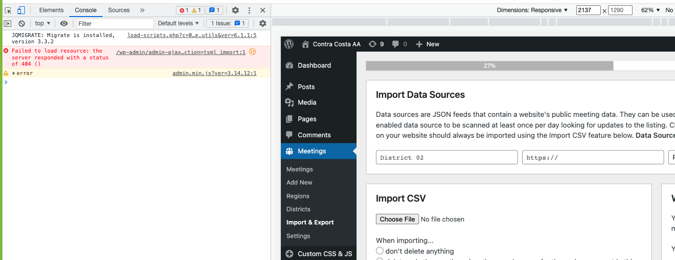Show more DevTools tabs chevron
This screenshot has height=260, width=675.
(142, 10)
